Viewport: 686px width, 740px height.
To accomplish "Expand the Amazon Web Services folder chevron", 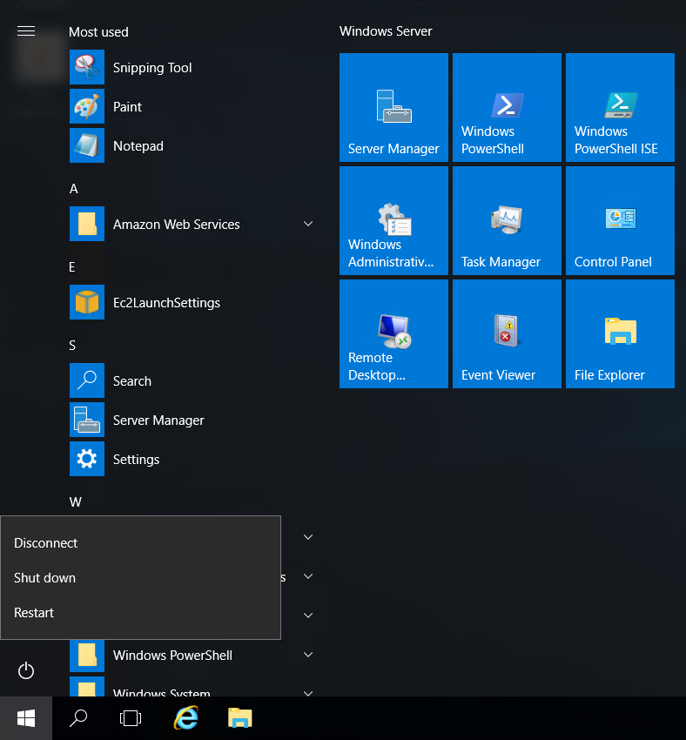I will pyautogui.click(x=308, y=224).
